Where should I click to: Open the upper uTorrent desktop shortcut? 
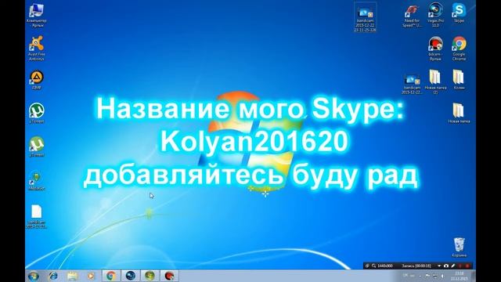[37, 113]
